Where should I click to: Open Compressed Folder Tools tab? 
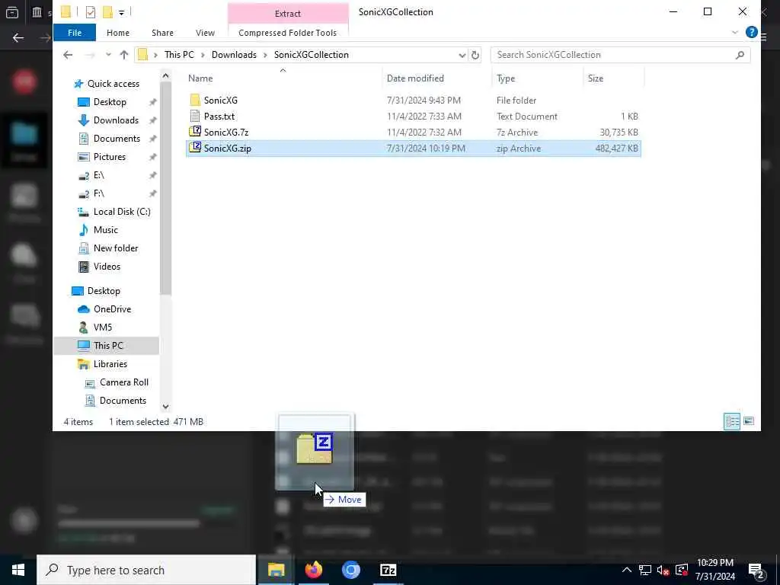(287, 32)
